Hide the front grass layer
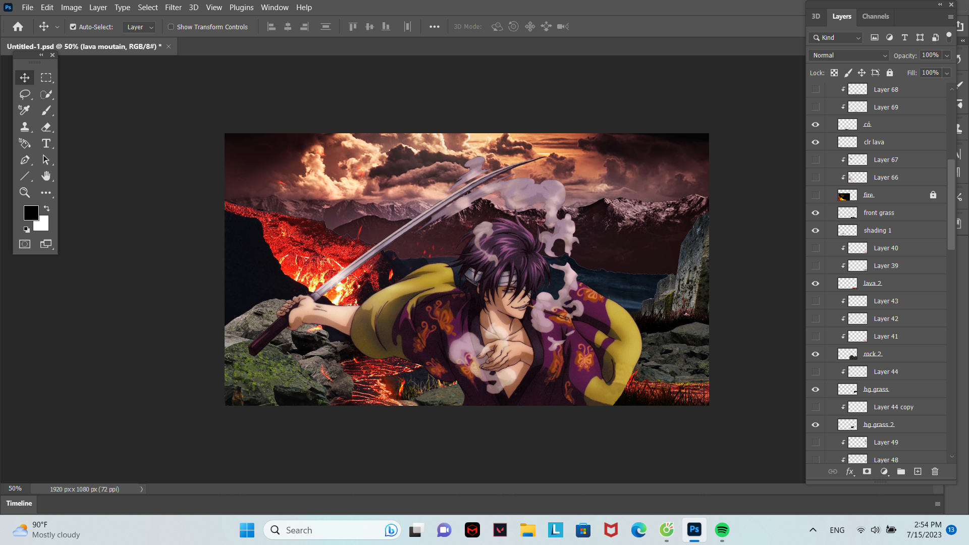This screenshot has height=545, width=969. (x=815, y=213)
